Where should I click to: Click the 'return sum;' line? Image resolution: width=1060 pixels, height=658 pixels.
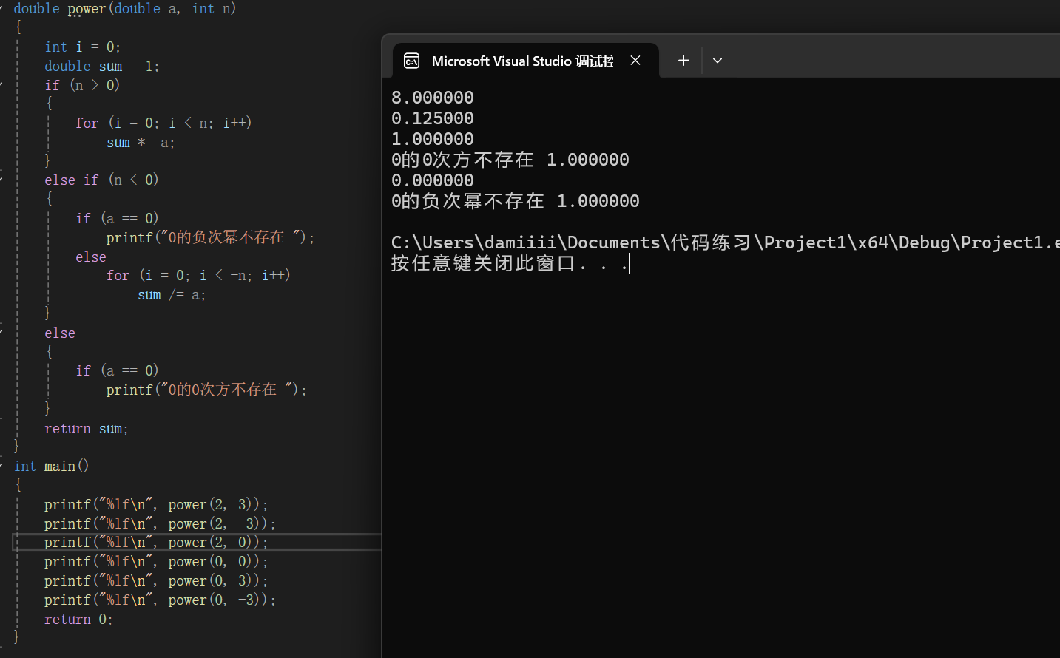(86, 429)
